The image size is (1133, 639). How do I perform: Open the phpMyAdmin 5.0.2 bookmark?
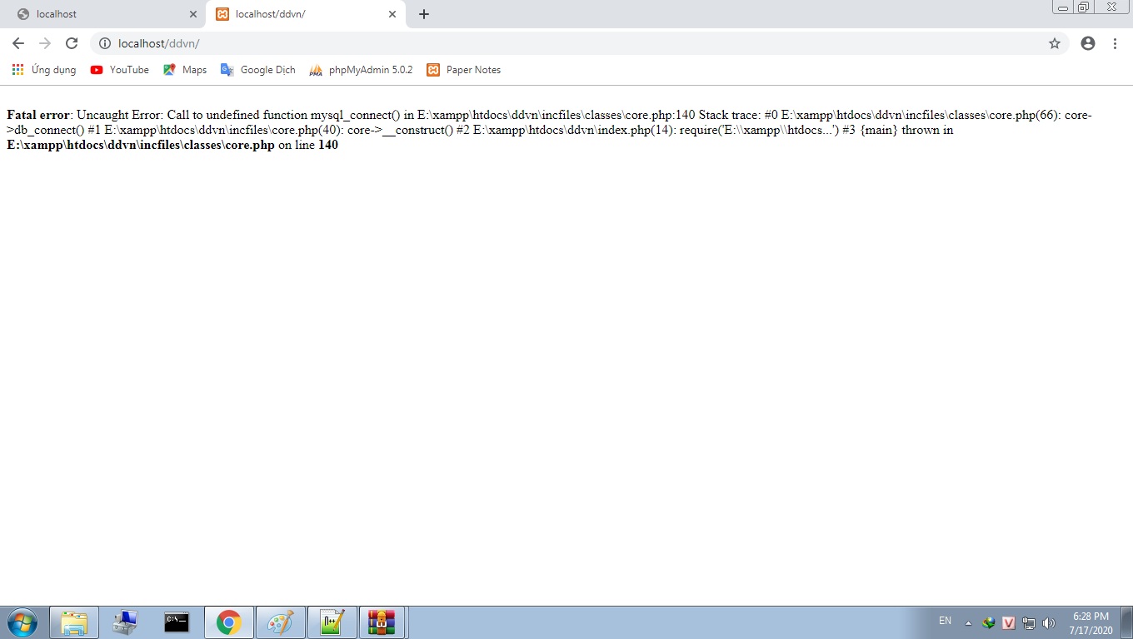[x=361, y=70]
